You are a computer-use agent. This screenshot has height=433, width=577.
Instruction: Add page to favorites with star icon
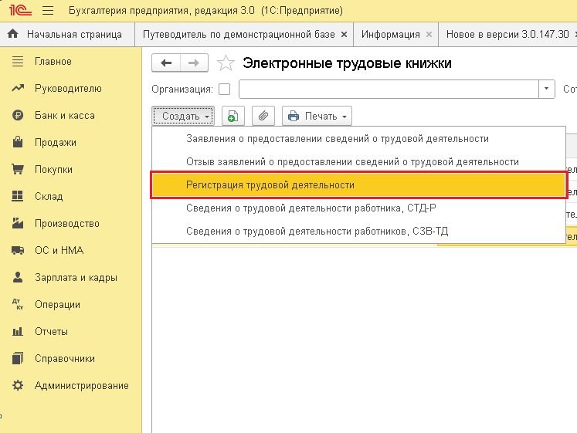(x=225, y=63)
